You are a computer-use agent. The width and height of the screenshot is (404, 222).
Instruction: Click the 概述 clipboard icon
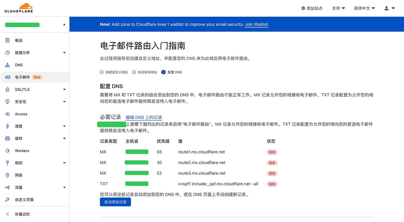pyautogui.click(x=8, y=41)
